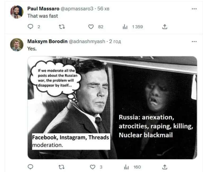Reply to Paul Massaro's tweet
This screenshot has width=203, height=172.
pos(31,27)
